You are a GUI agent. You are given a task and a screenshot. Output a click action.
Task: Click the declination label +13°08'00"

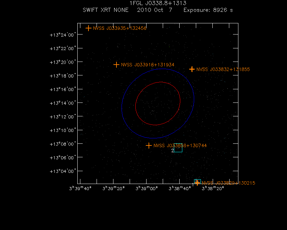63,144
